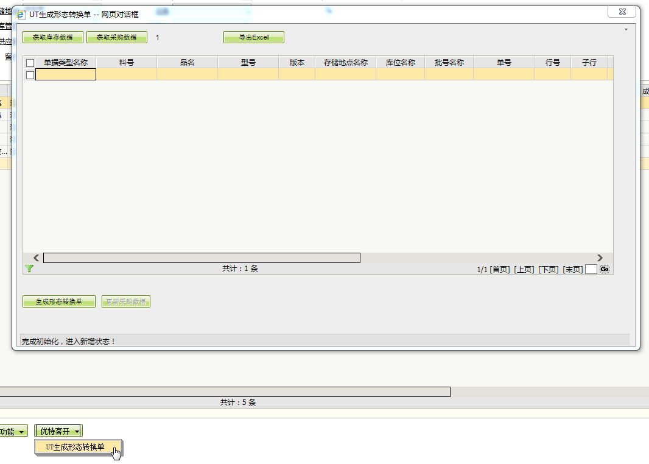
Task: Go to next page via 下页 link
Action: click(549, 270)
